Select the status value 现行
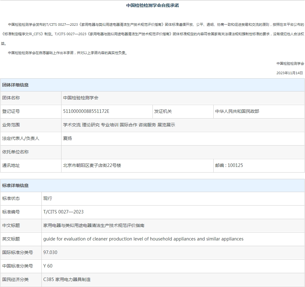Image resolution: width=305 pixels, height=287 pixels. [x=48, y=198]
